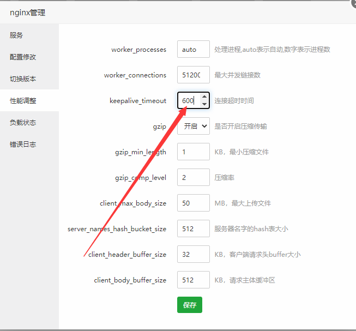This screenshot has height=331, width=356.
Task: Focus the keepalive_timeout input field
Action: [189, 100]
